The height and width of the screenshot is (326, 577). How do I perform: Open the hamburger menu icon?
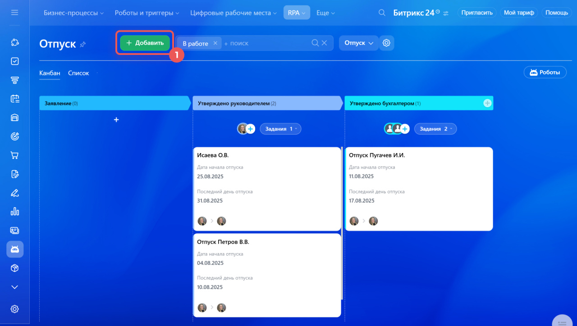[14, 13]
